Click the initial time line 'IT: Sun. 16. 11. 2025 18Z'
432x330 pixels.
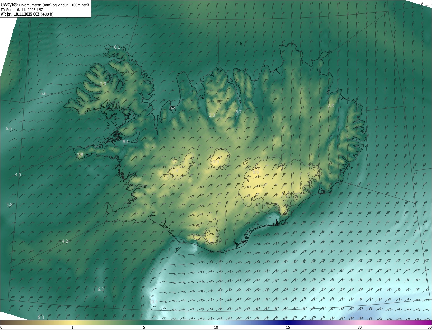[22, 9]
